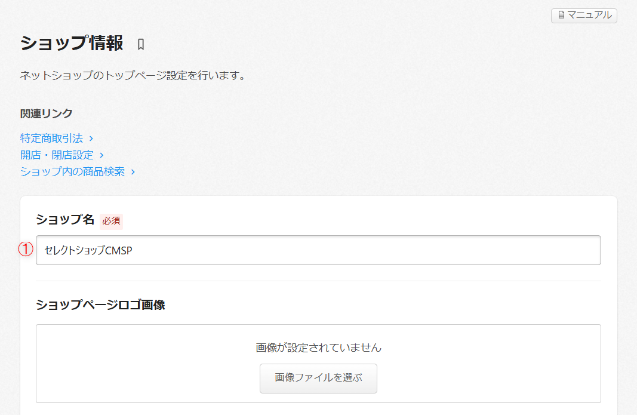Click the bookmark icon beside ショップ情報
The width and height of the screenshot is (637, 415).
(x=141, y=44)
